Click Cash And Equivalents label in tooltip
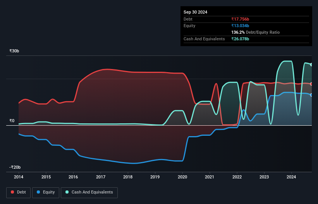The height and width of the screenshot is (204, 318). coord(204,39)
